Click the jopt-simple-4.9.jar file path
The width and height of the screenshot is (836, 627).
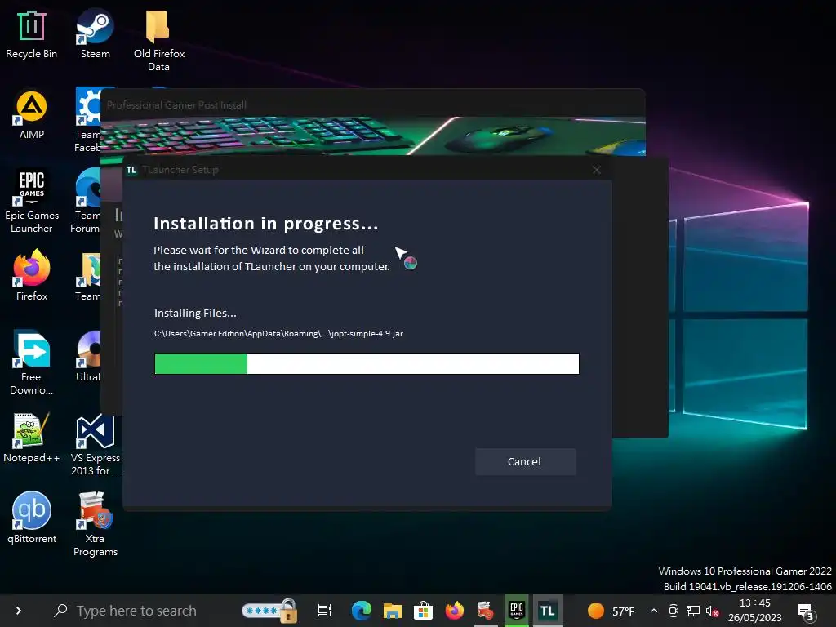[x=279, y=333]
